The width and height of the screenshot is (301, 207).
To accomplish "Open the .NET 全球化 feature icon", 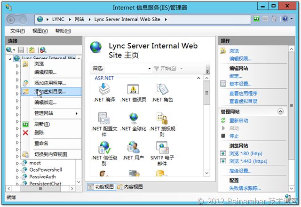I will click(134, 118).
